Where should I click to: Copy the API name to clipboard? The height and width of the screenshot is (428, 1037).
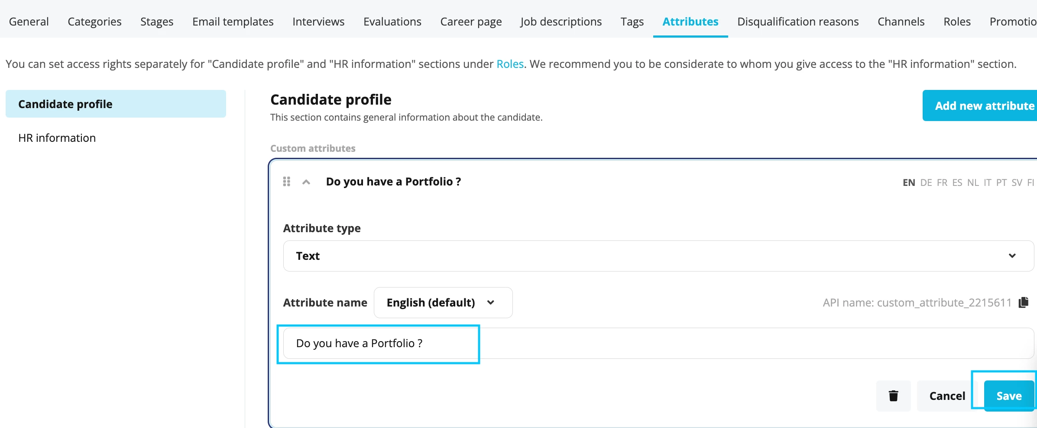coord(1024,302)
